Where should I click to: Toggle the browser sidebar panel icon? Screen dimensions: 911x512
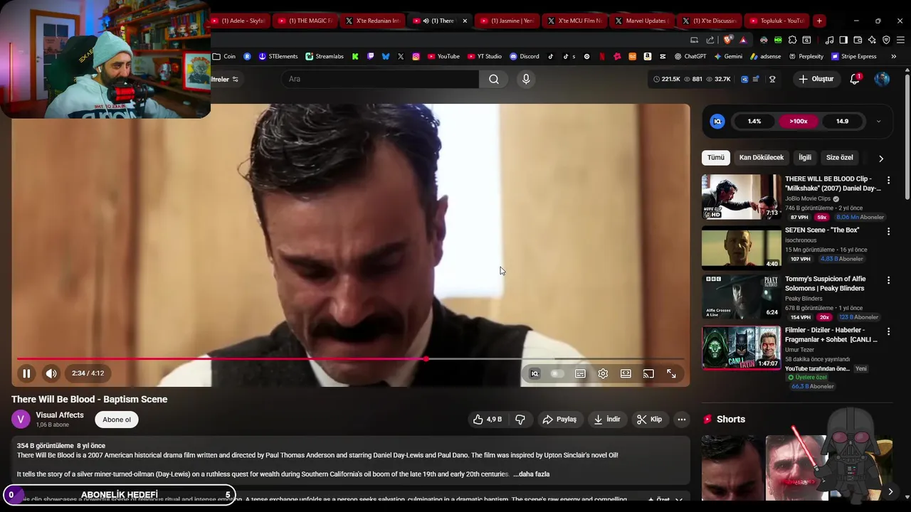(x=843, y=40)
